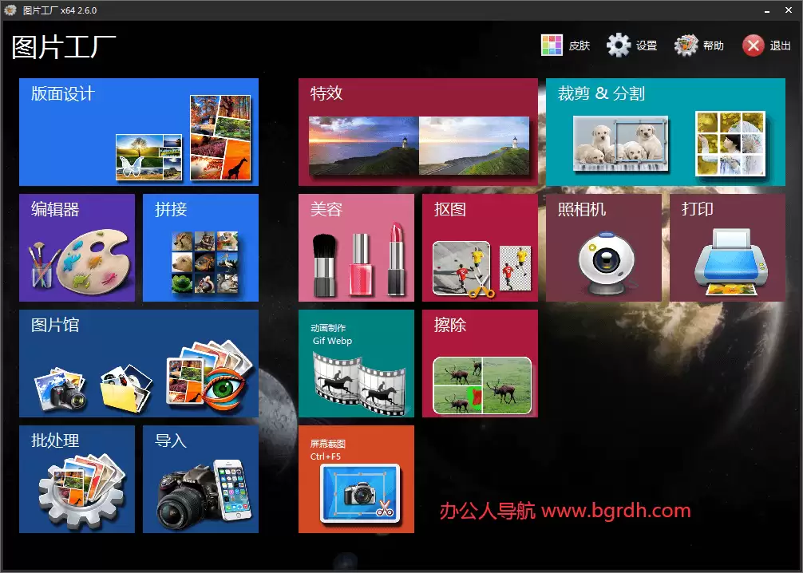This screenshot has height=573, width=803.
Task: Start 屏幕截图 screen capture tile
Action: 357,480
